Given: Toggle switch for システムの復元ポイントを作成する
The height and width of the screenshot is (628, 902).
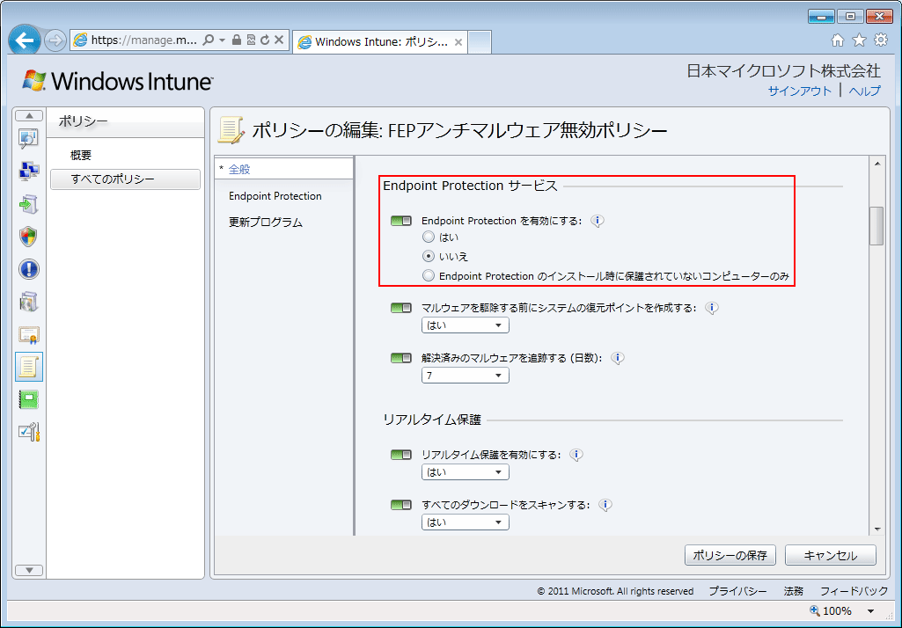Looking at the screenshot, I should (x=401, y=308).
